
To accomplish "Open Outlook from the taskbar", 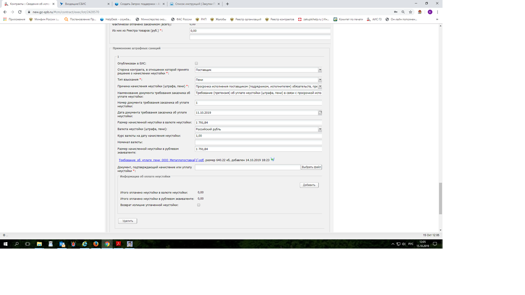I will coord(62,244).
